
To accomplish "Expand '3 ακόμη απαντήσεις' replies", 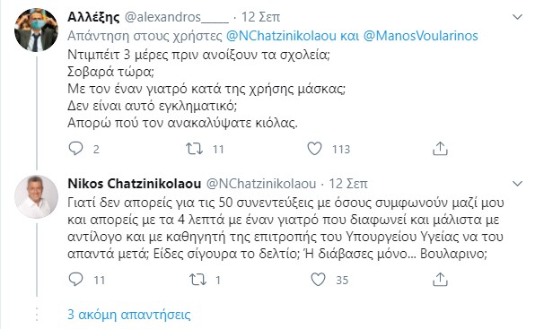I will click(129, 314).
